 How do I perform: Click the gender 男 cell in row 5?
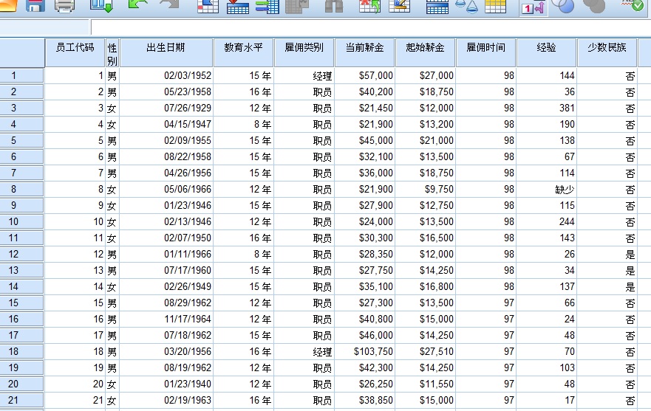(x=112, y=141)
